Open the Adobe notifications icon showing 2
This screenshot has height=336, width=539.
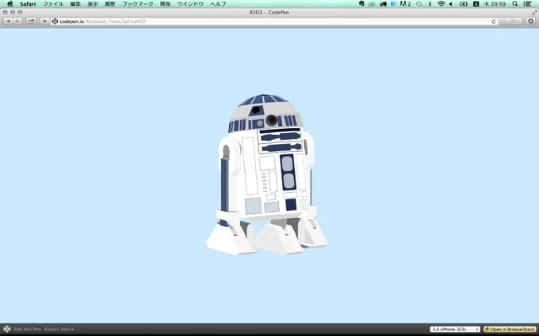tap(406, 4)
